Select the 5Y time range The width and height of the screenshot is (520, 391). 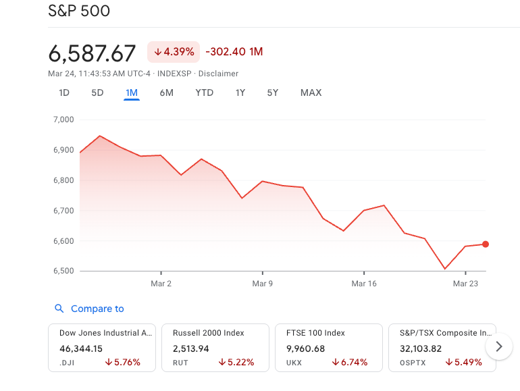[x=272, y=93]
